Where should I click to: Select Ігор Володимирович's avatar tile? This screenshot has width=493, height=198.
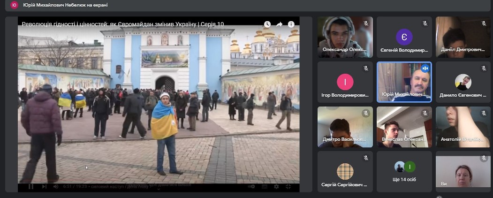(x=345, y=82)
